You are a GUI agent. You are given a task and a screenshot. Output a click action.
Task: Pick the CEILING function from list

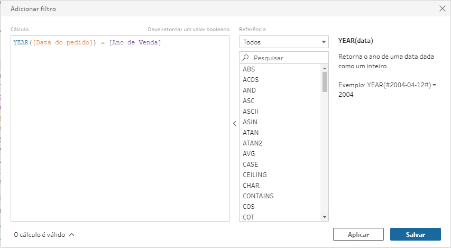[254, 175]
